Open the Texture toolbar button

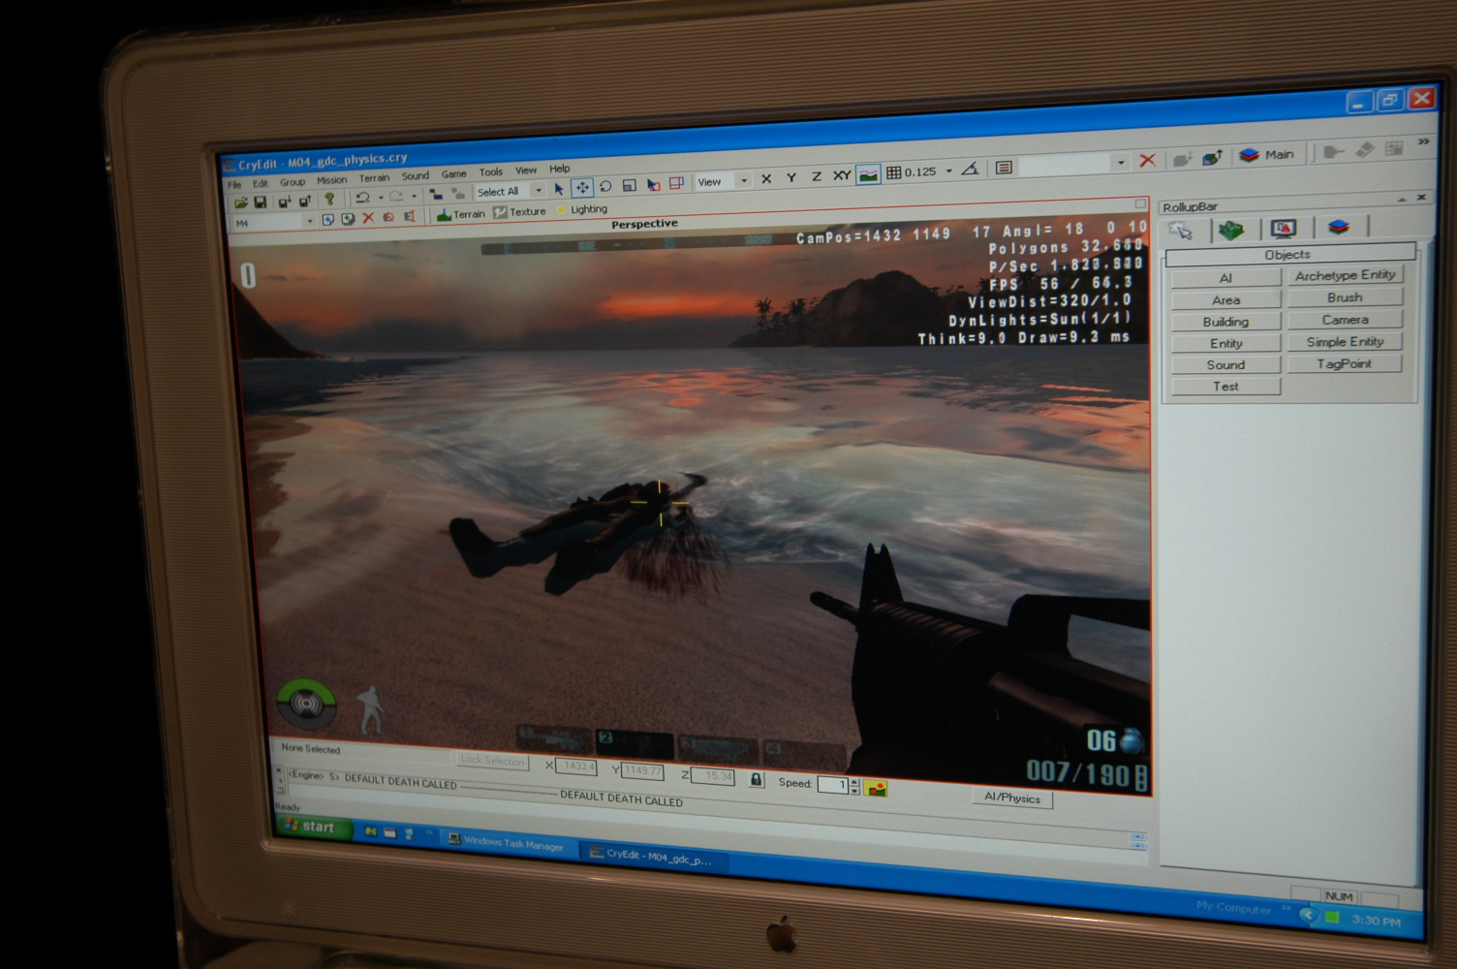[x=520, y=212]
